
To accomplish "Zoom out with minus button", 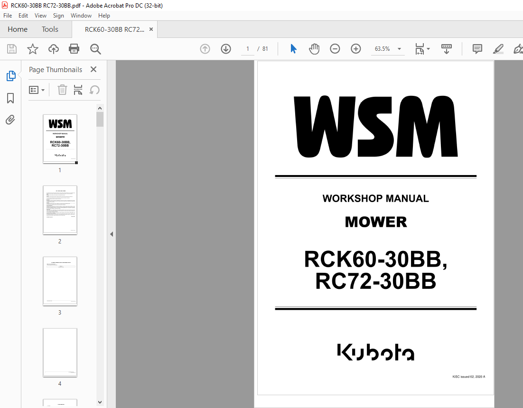I will coord(335,49).
